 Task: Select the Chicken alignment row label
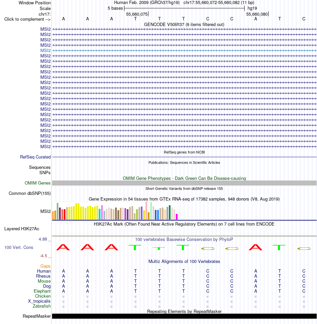(43, 296)
